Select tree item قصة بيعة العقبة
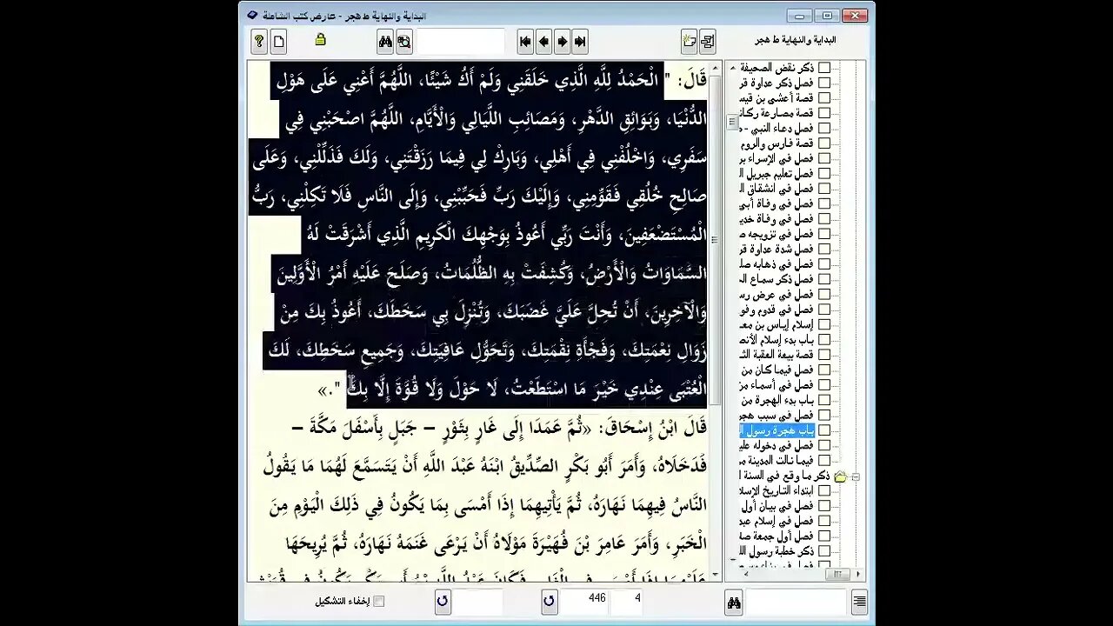The width and height of the screenshot is (1113, 626). (776, 355)
